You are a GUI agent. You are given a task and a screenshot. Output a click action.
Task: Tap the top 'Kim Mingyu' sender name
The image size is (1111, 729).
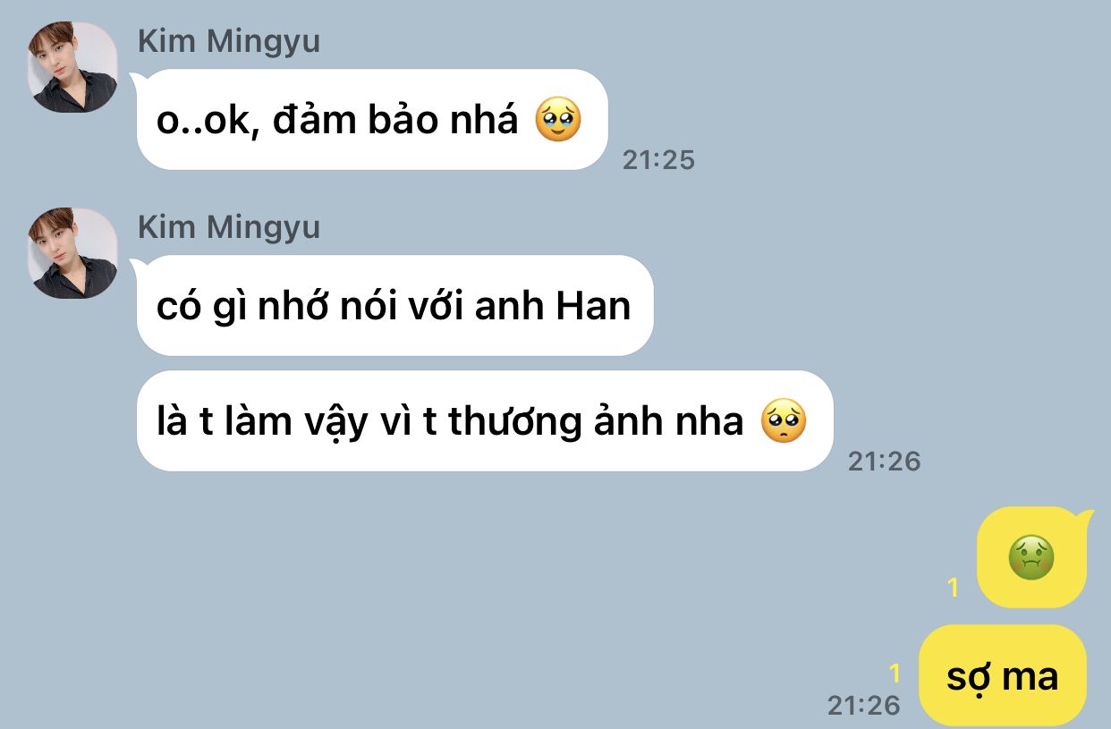coord(229,41)
